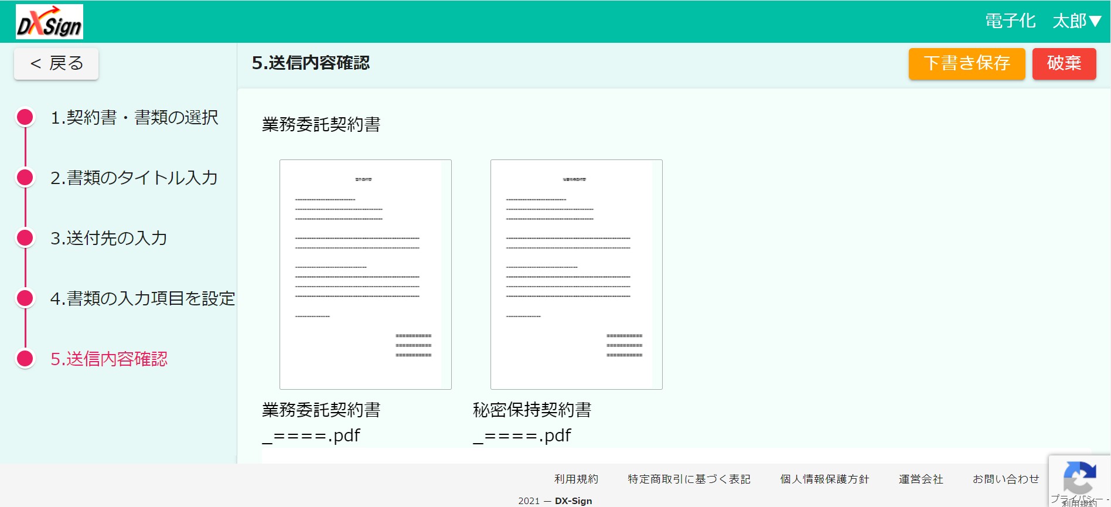Screen dimensions: 1111x507
Task: Click the step 5 pink circle marker
Action: point(25,359)
